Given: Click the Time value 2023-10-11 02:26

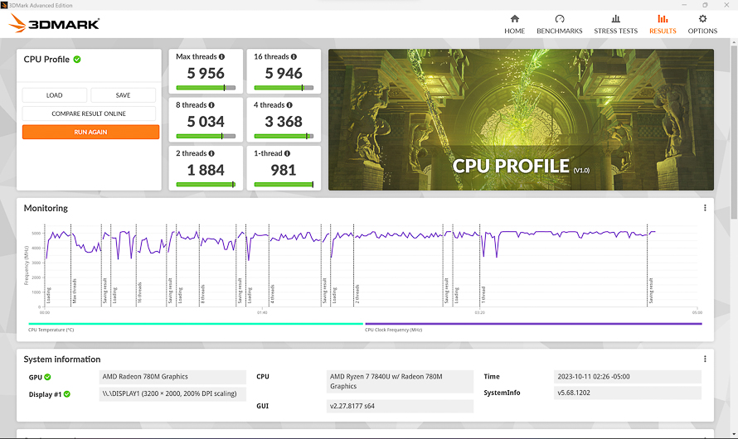Looking at the screenshot, I should [x=628, y=377].
